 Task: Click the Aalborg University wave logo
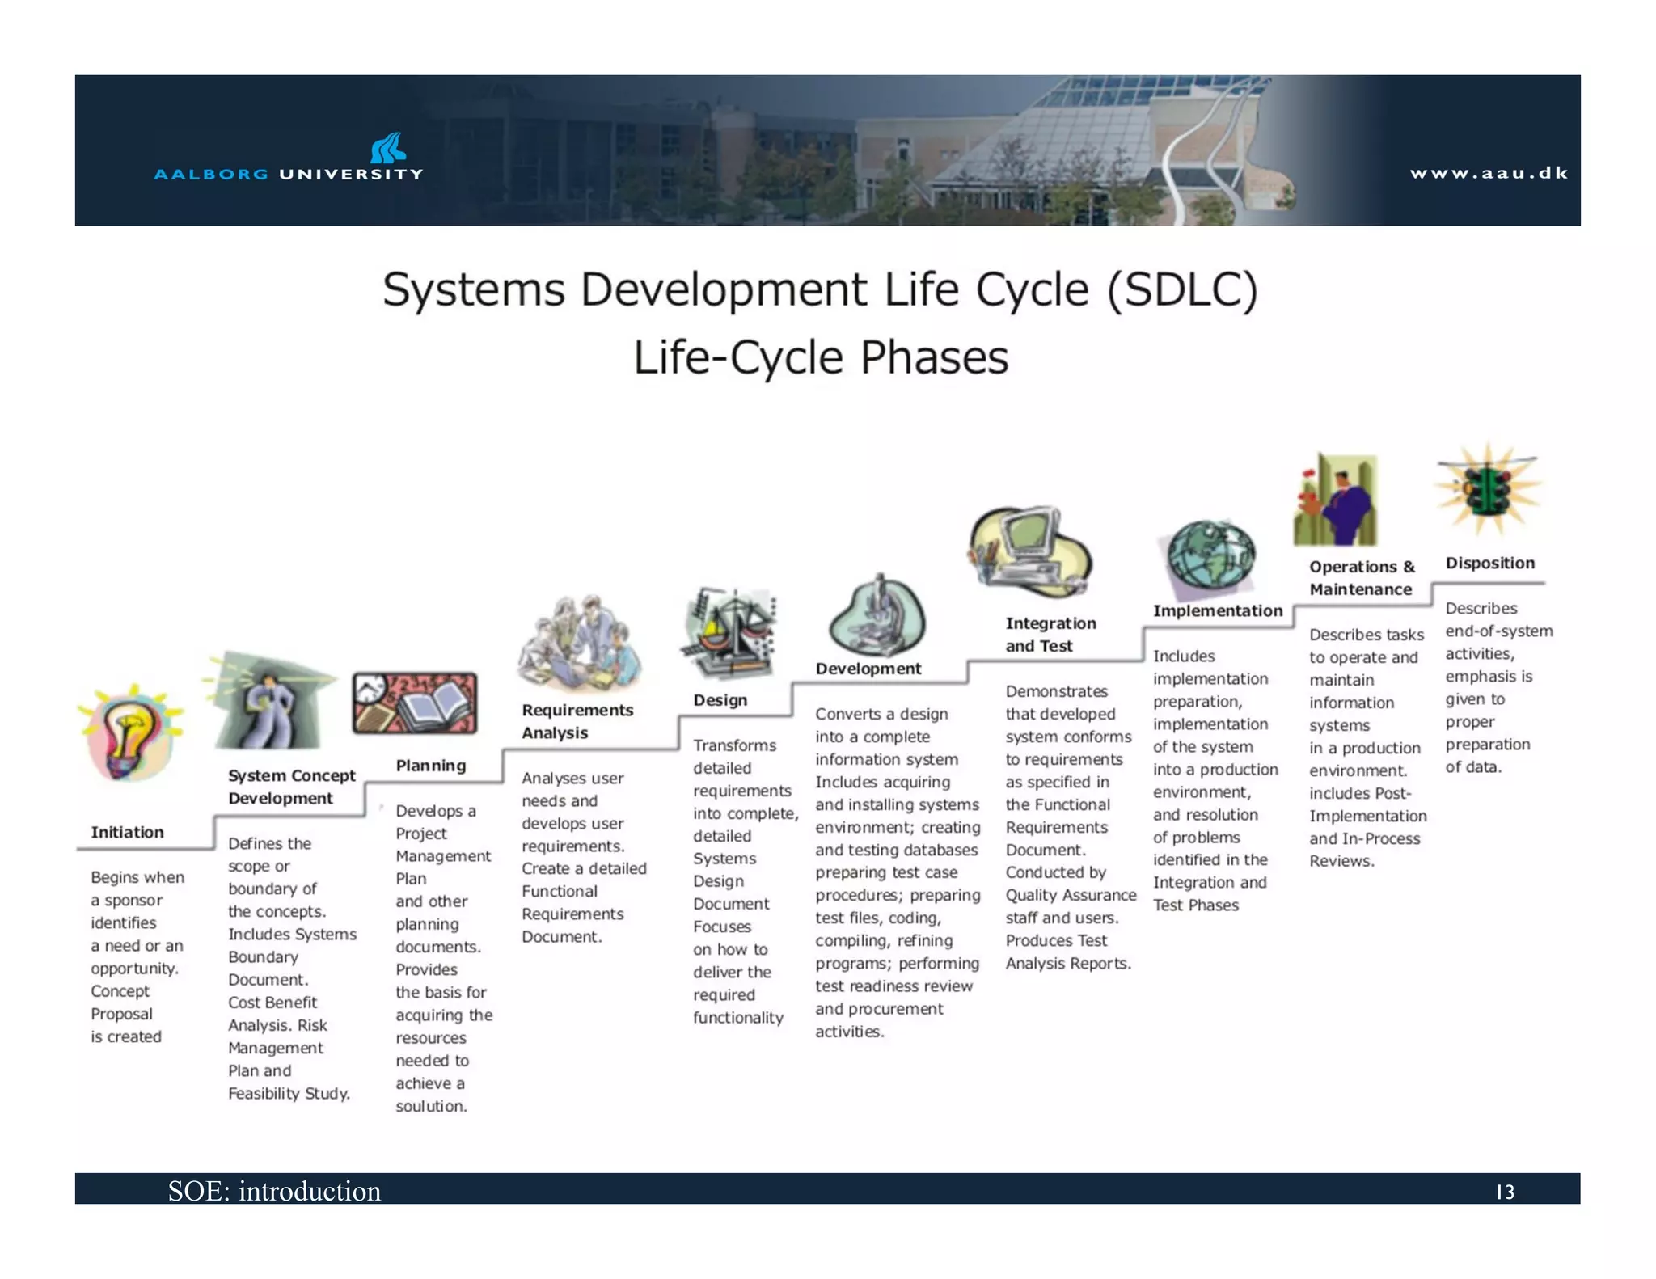pos(389,148)
